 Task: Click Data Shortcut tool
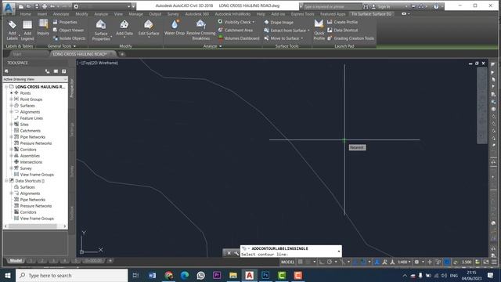point(342,30)
